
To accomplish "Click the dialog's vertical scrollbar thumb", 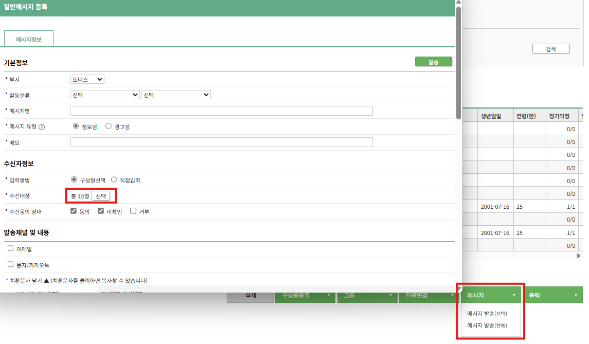I will (458, 62).
